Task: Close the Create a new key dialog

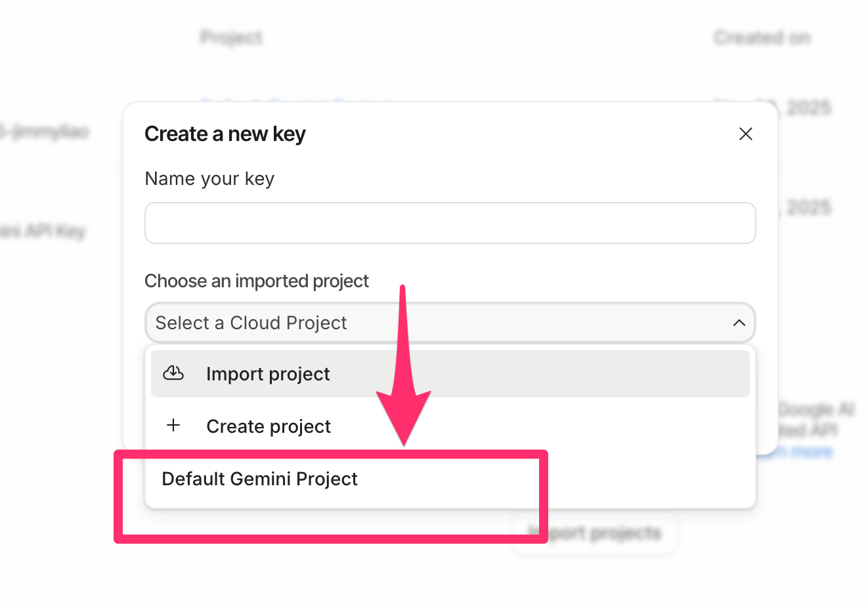Action: coord(745,134)
